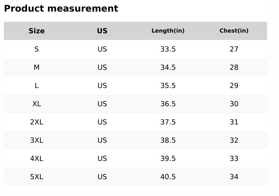Click the chest value 30

coord(234,104)
